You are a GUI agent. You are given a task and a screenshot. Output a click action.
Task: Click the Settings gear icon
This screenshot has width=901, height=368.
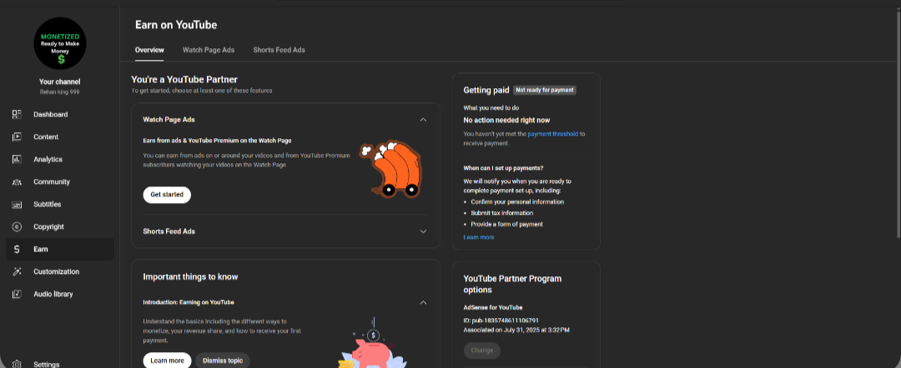tap(17, 364)
